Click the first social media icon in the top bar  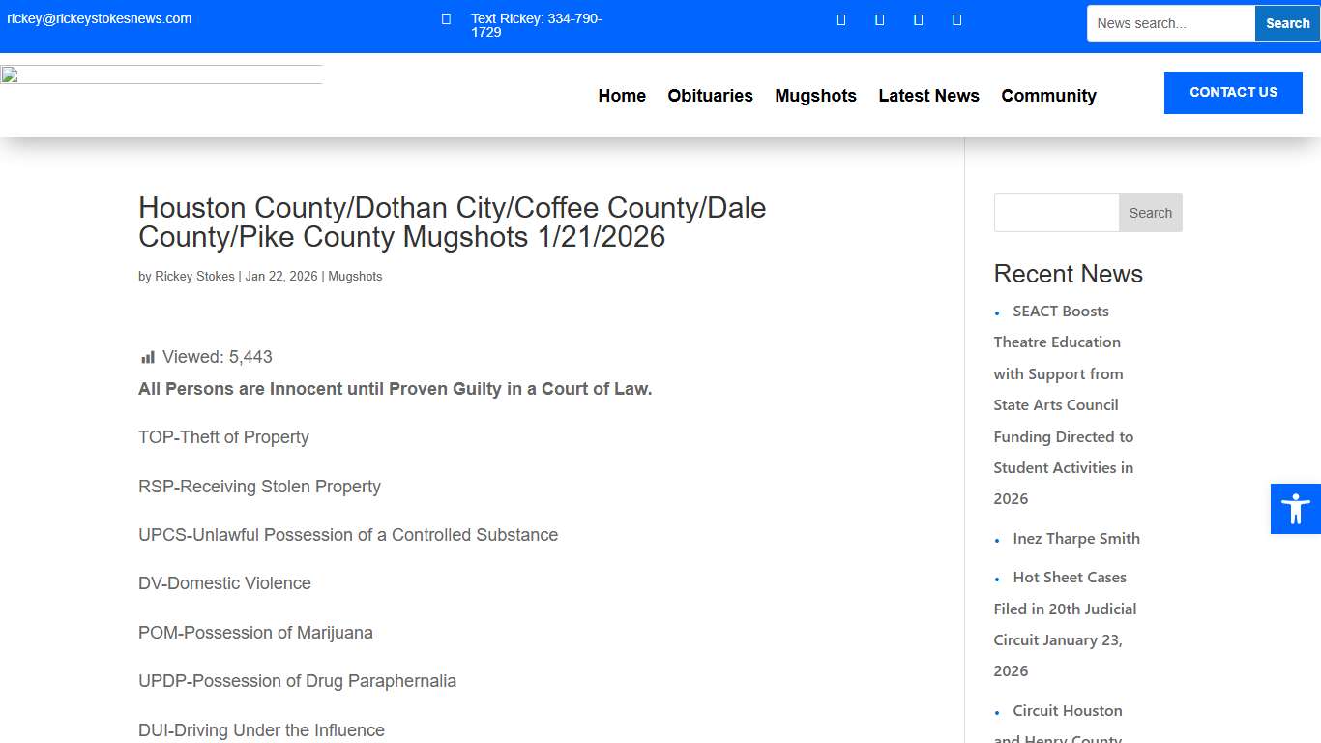840,18
